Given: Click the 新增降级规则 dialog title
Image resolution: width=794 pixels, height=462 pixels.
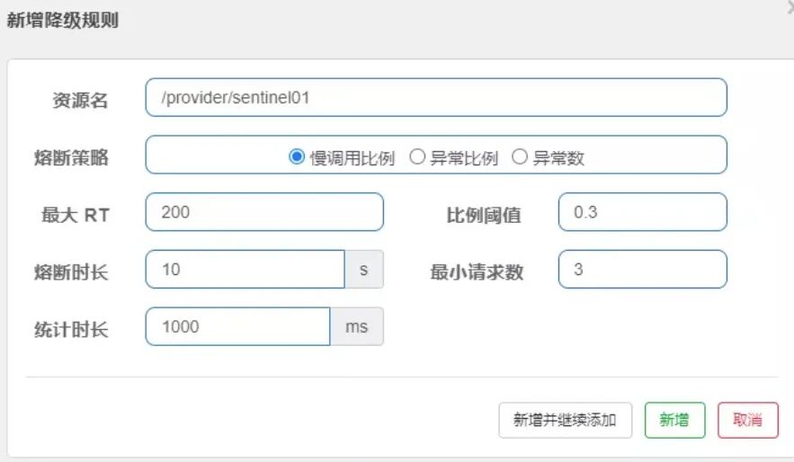Looking at the screenshot, I should pyautogui.click(x=62, y=21).
